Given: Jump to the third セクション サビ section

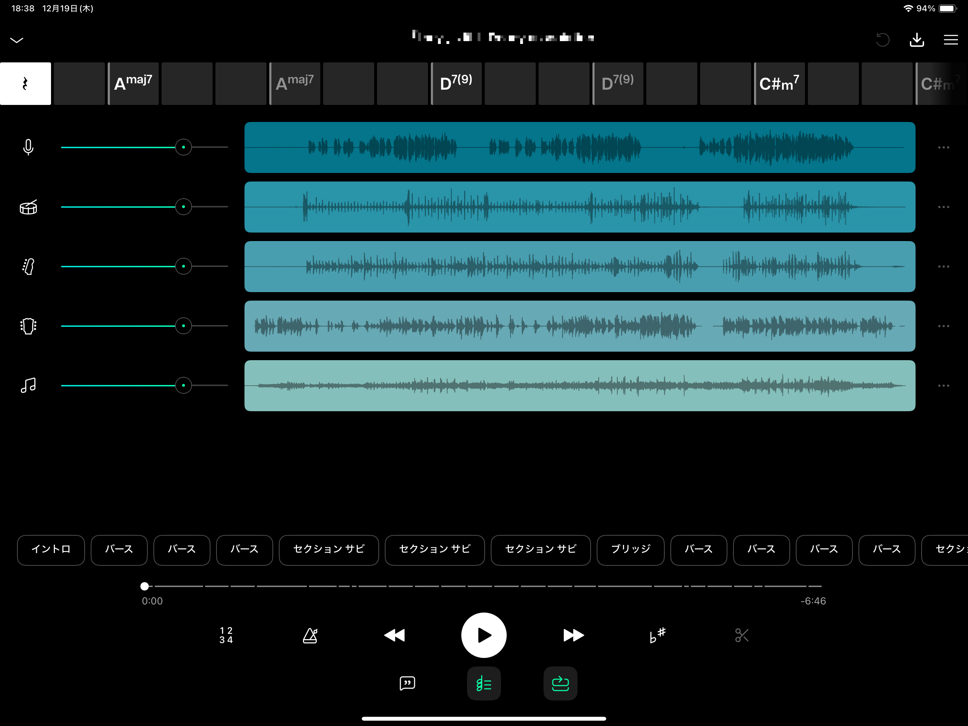Looking at the screenshot, I should (541, 550).
